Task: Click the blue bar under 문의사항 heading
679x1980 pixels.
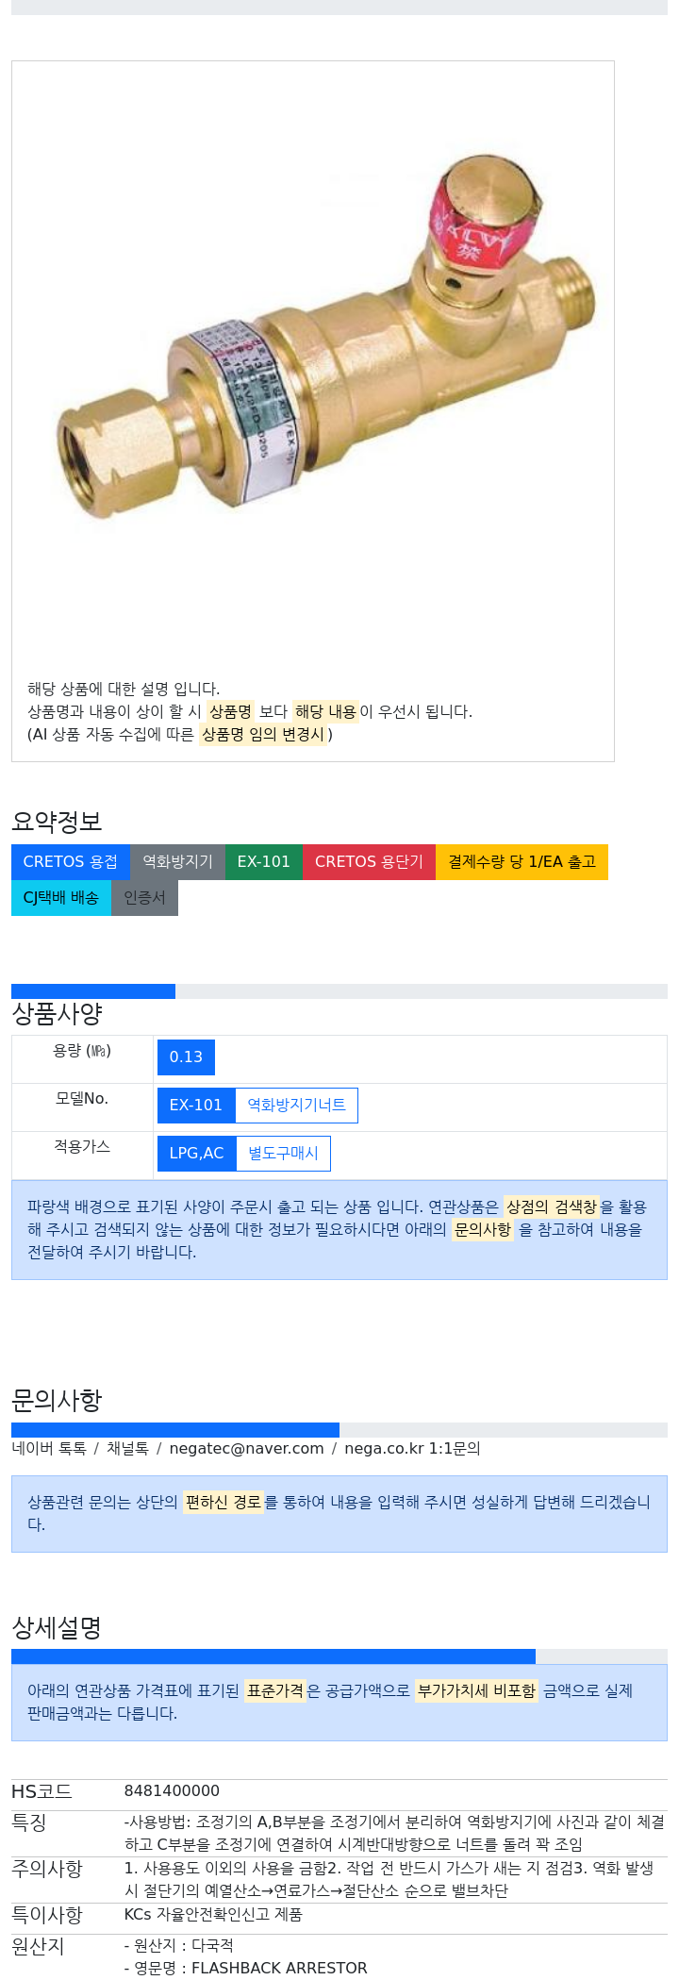Action: [175, 1430]
